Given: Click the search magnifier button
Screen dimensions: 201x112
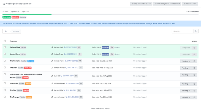Looking at the screenshot, I should [x=196, y=31].
